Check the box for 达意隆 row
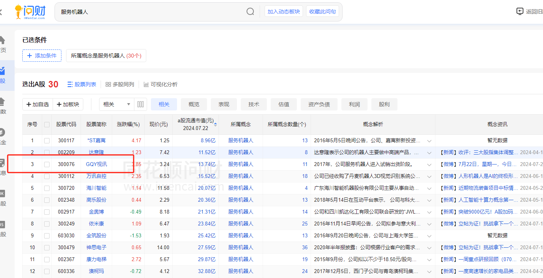543x278 pixels. (x=47, y=152)
